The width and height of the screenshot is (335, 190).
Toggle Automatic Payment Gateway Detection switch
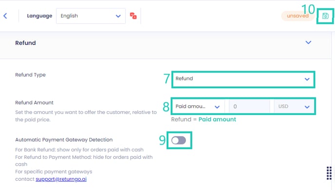coord(179,140)
